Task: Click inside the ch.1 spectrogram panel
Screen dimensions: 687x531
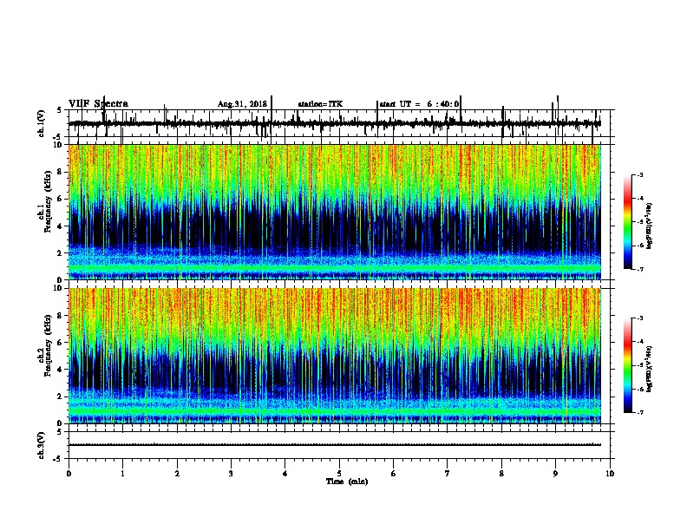Action: [x=335, y=212]
